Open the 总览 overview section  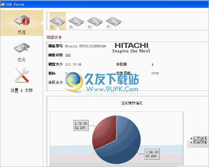22,23
